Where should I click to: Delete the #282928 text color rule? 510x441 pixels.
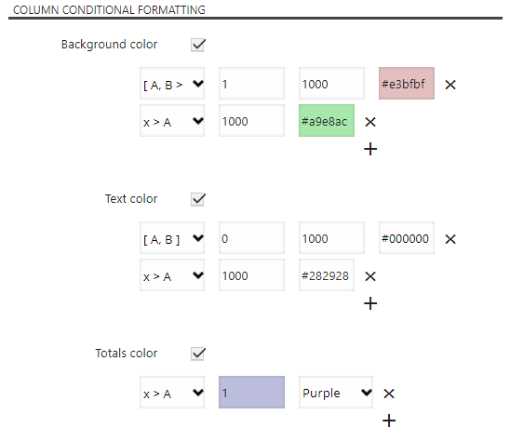tap(370, 276)
